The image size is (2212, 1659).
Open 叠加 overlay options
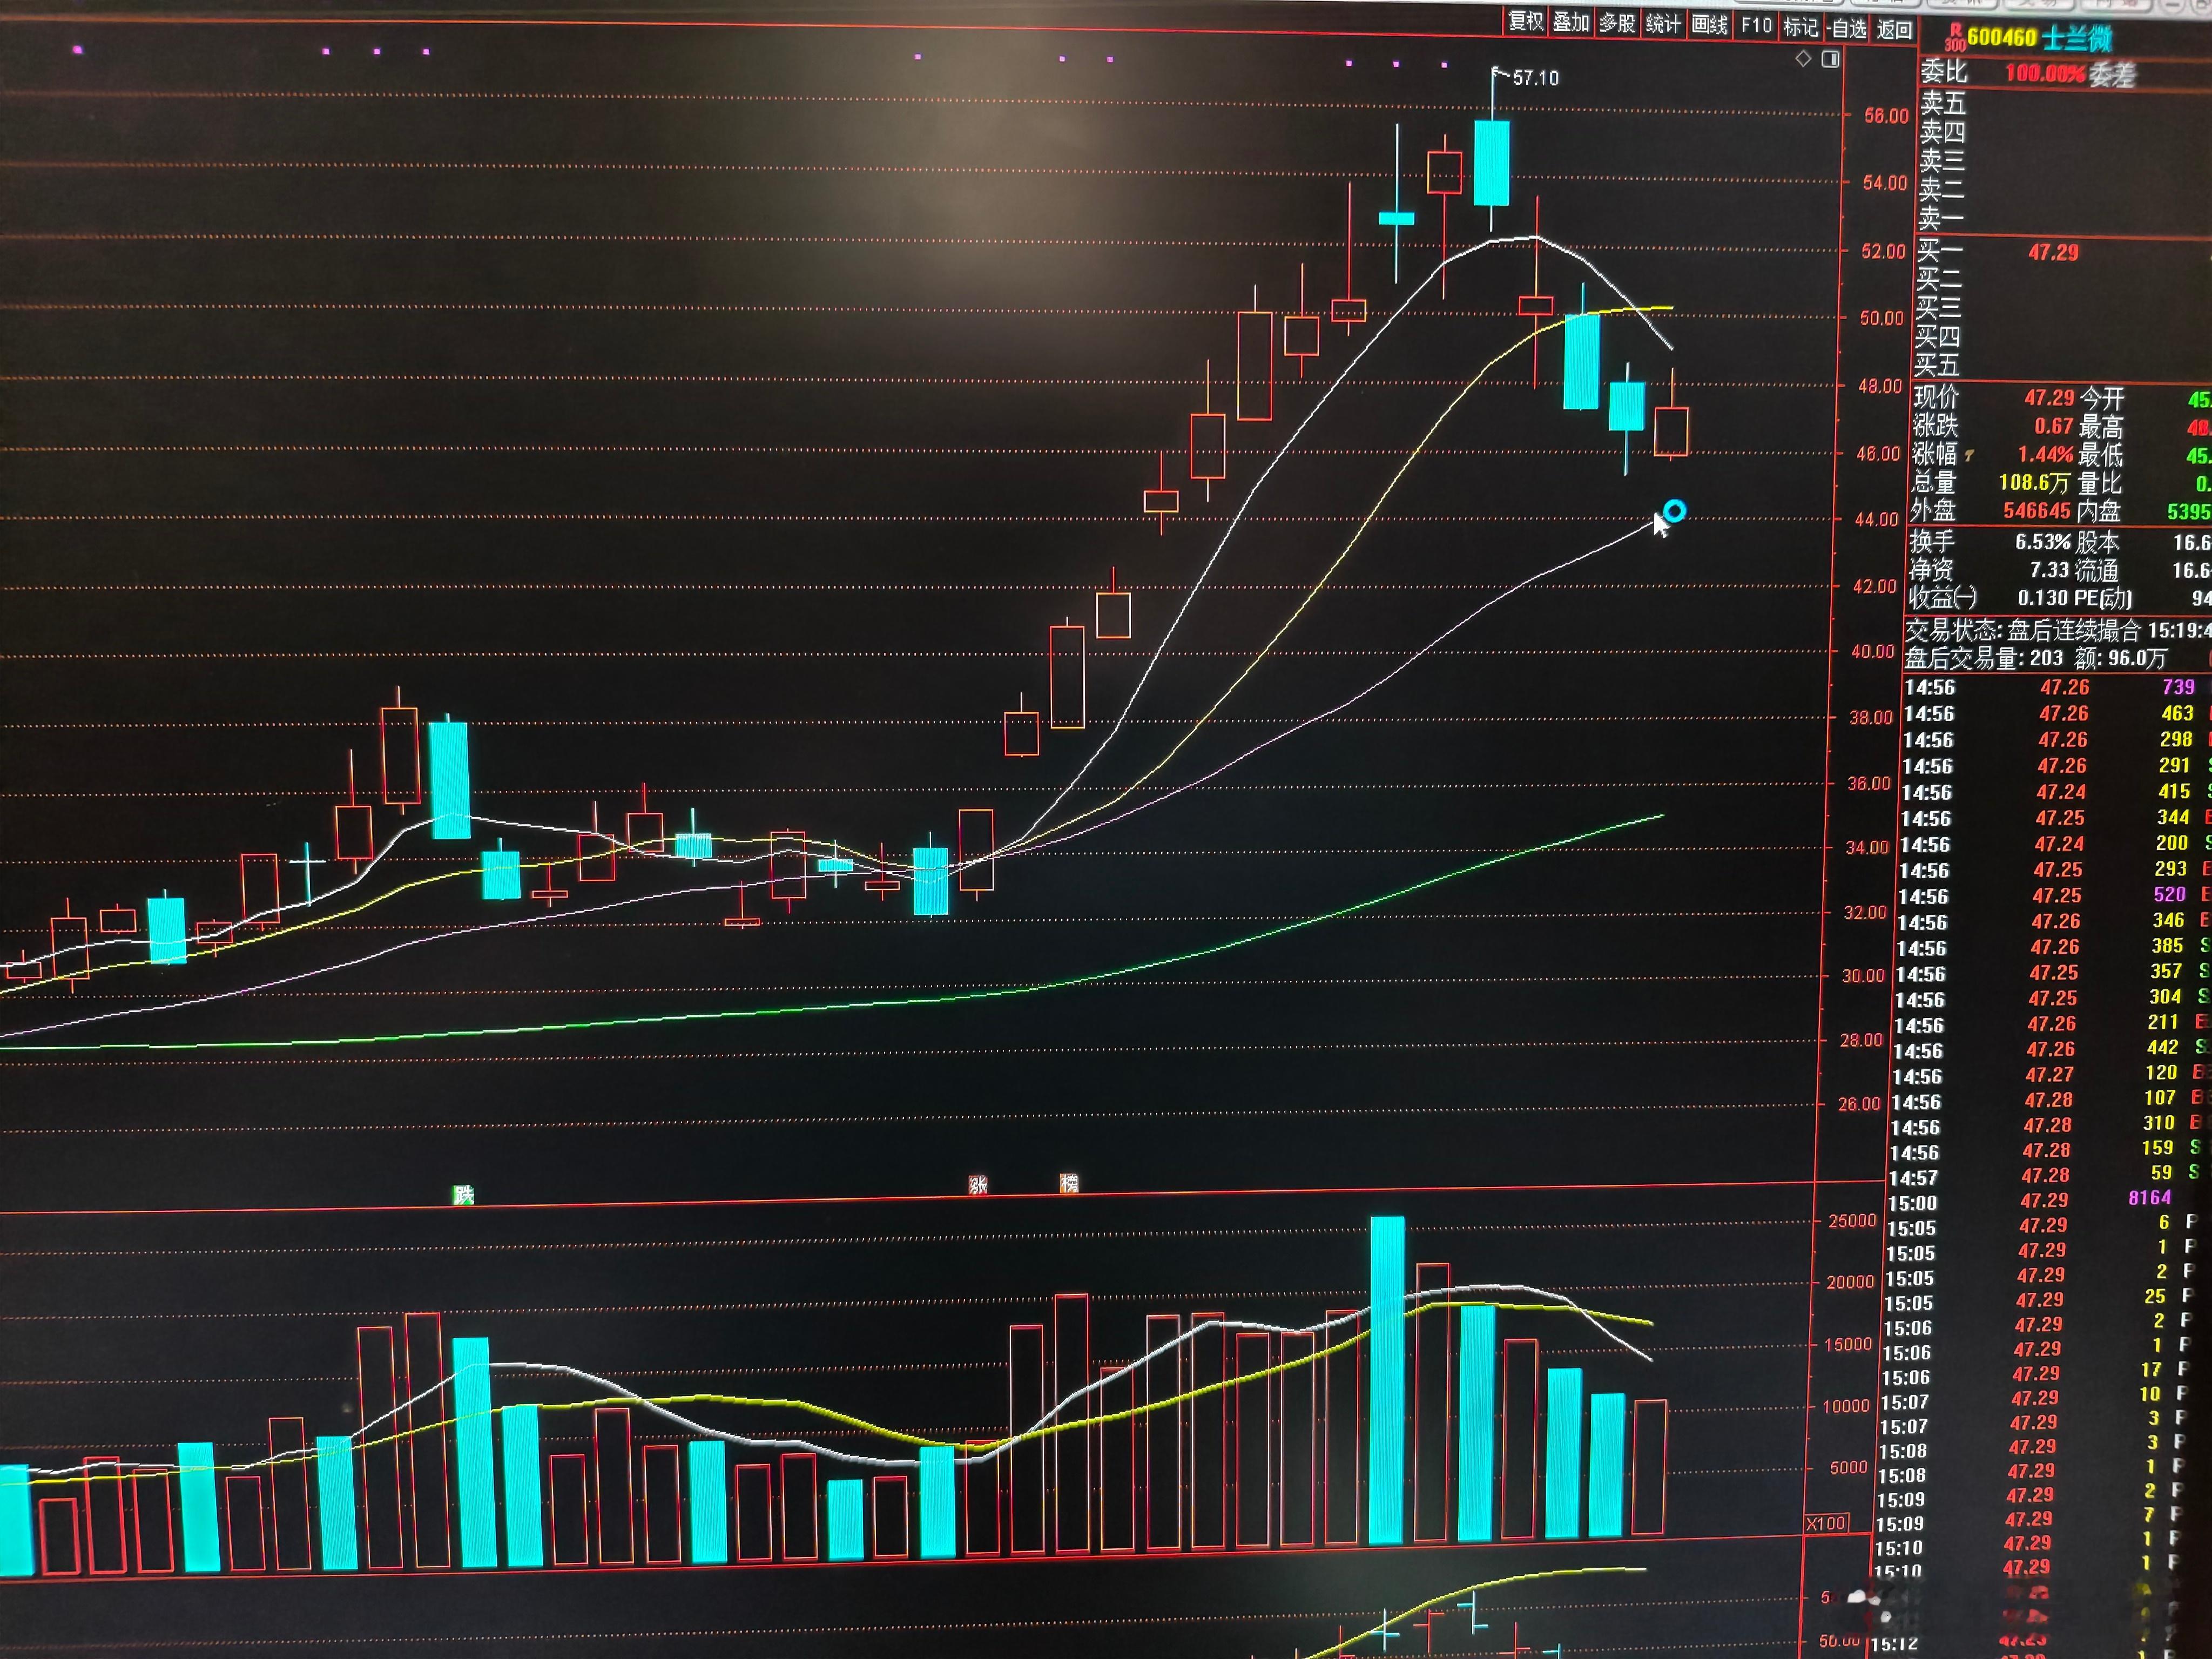coord(1571,22)
